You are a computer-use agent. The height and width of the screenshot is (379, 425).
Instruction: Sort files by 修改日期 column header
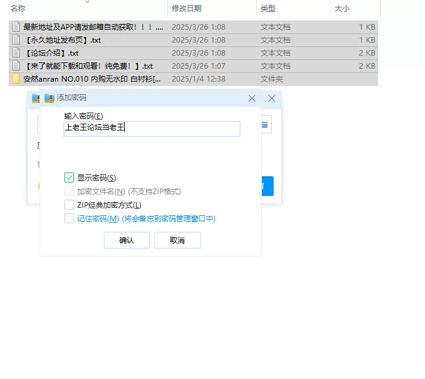point(187,9)
